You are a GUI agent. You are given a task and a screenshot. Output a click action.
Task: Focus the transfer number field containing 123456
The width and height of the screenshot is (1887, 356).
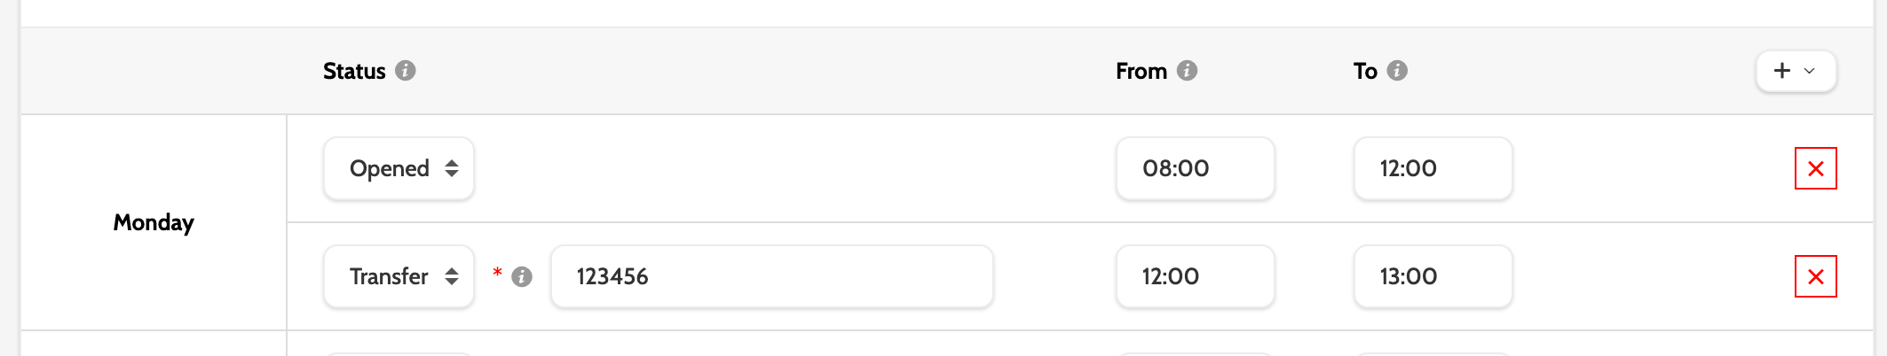(x=771, y=276)
